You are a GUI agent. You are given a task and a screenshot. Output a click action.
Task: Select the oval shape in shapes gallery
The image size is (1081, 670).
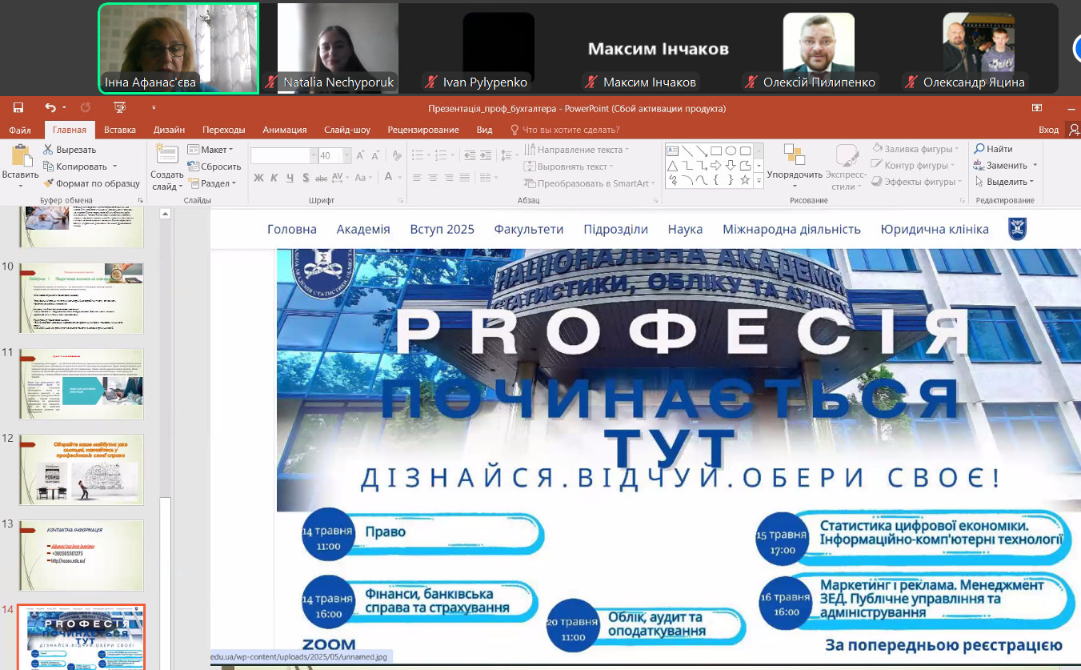pyautogui.click(x=731, y=150)
